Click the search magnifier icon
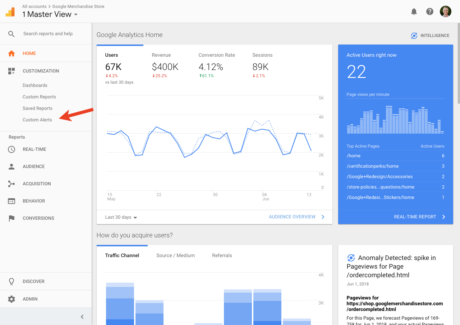 pos(11,34)
